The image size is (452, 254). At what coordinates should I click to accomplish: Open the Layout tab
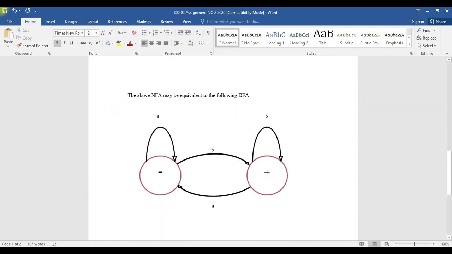point(92,22)
